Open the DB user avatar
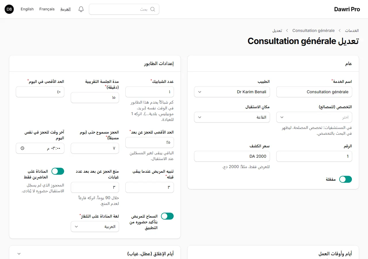368x259 pixels. [9, 9]
